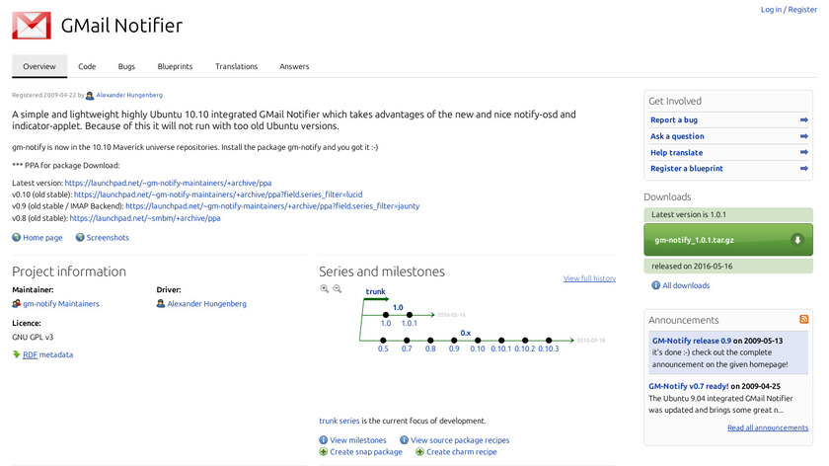
Task: Switch to the Answers tab
Action: pyautogui.click(x=294, y=66)
